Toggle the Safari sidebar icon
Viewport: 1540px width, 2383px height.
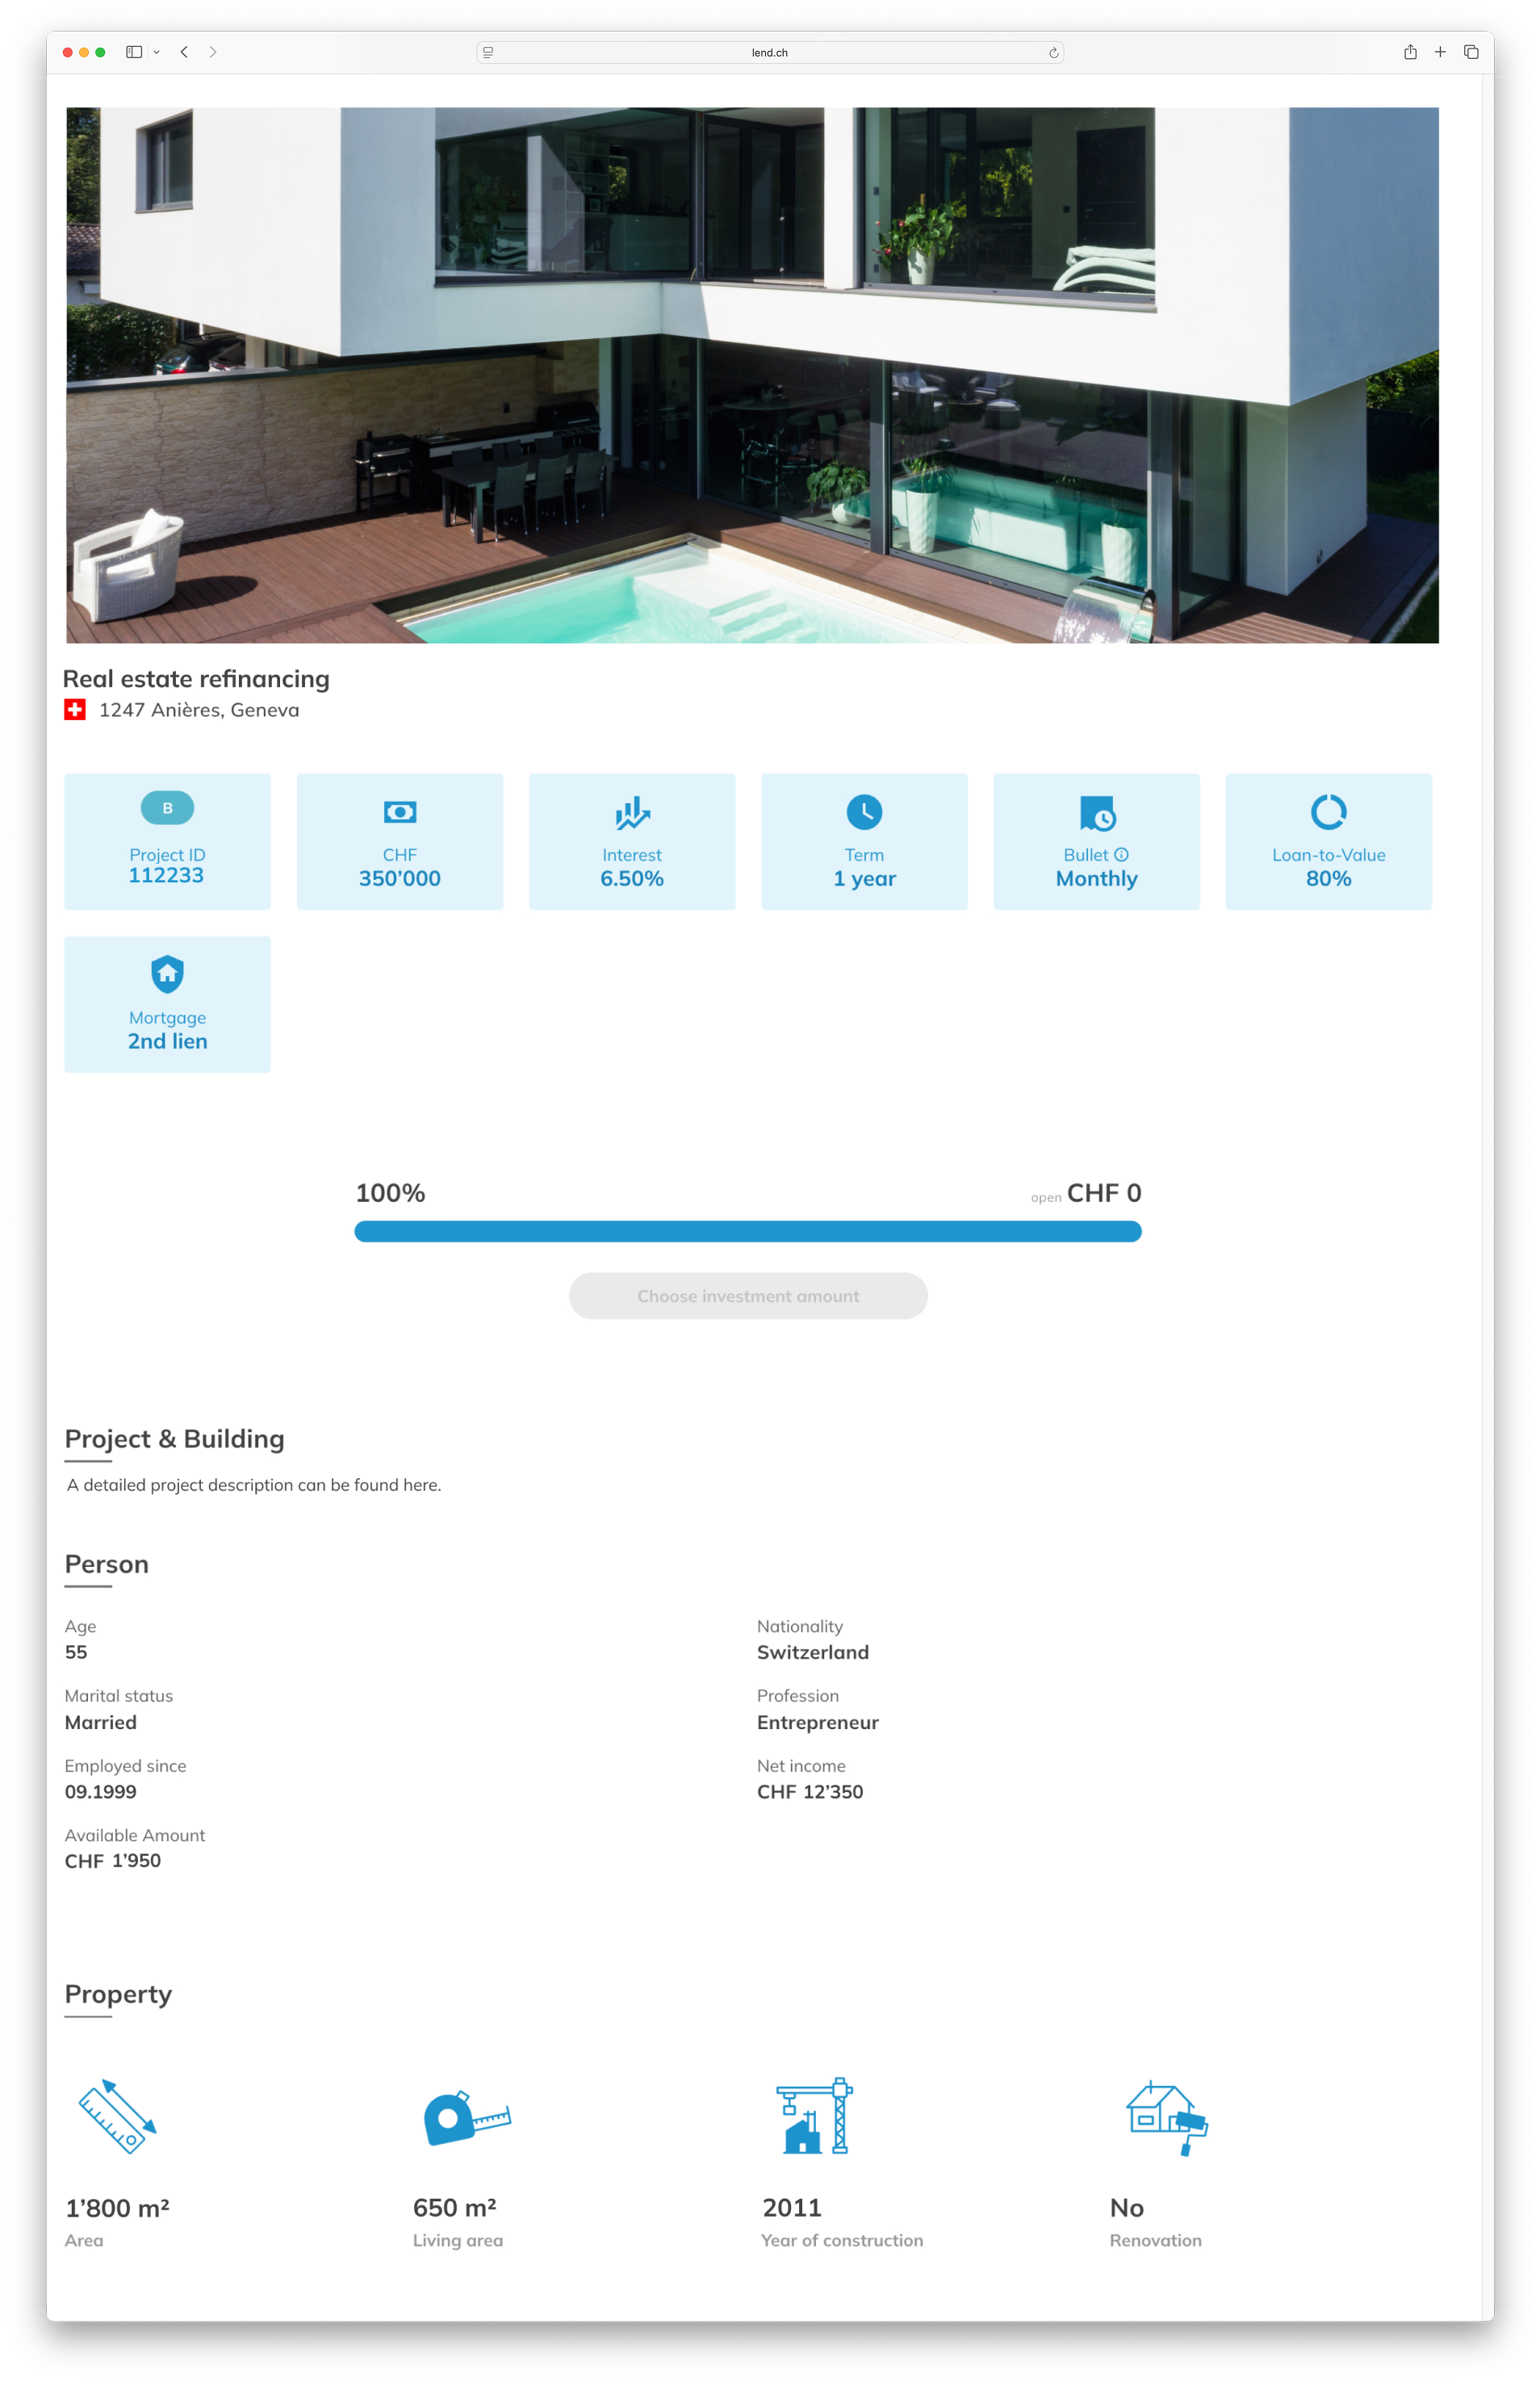click(134, 52)
